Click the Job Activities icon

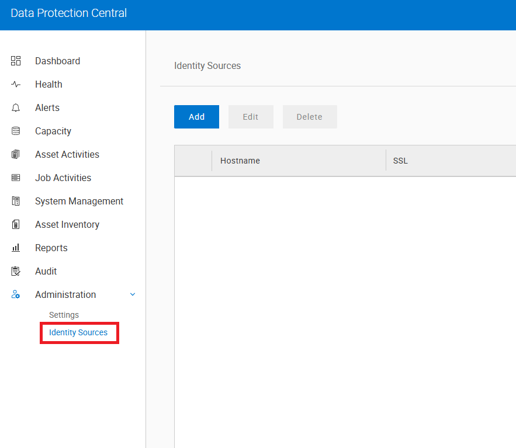[x=16, y=177]
